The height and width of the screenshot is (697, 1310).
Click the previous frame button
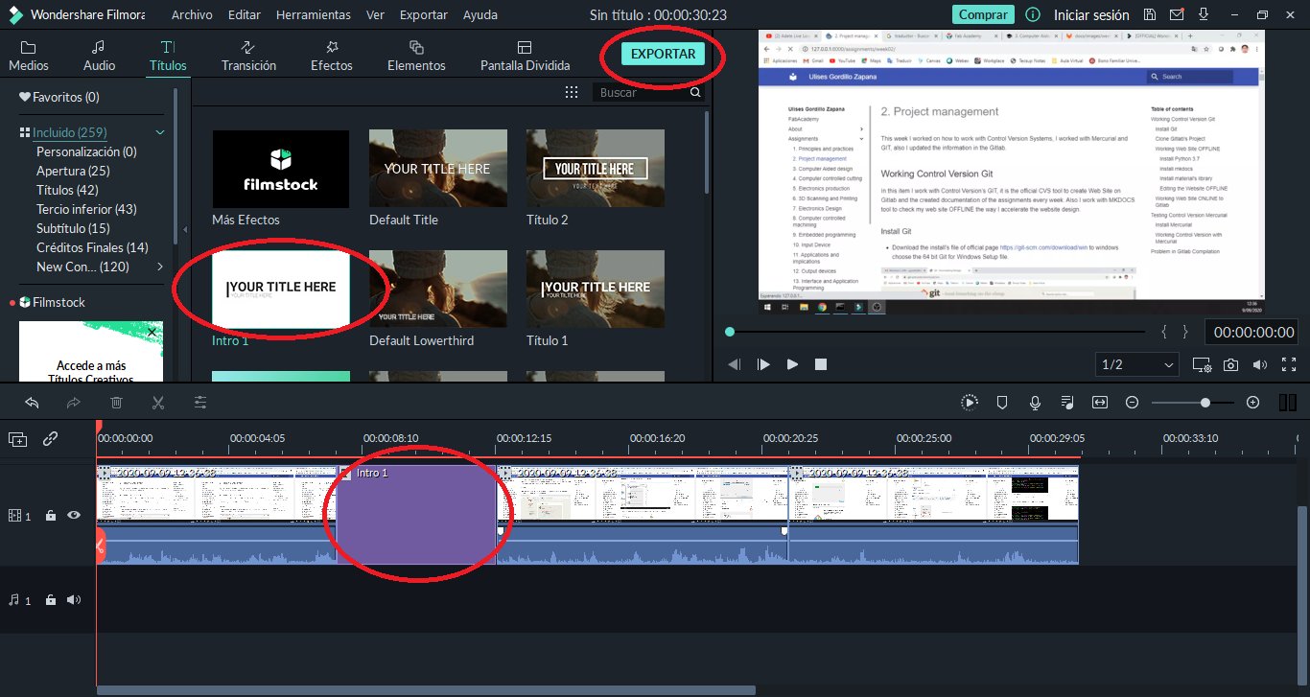tap(735, 364)
